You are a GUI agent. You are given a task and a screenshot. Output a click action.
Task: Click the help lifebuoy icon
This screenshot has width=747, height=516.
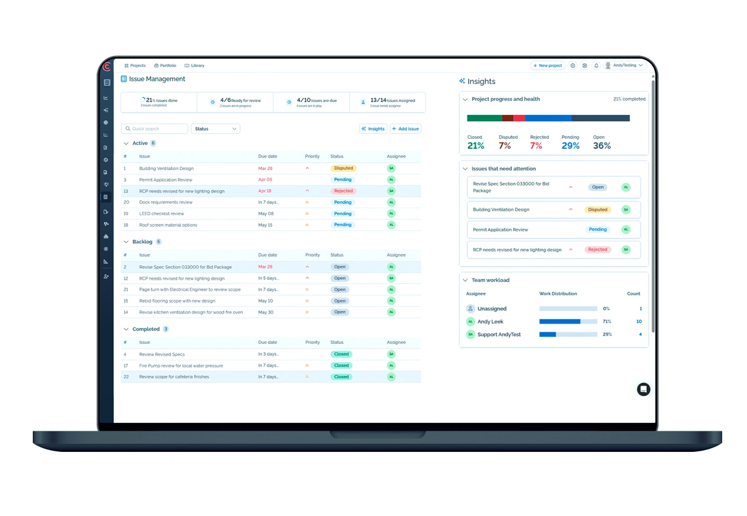tap(584, 66)
